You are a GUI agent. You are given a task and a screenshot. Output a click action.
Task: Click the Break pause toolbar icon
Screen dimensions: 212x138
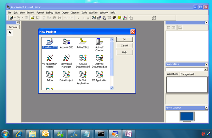click(x=83, y=18)
